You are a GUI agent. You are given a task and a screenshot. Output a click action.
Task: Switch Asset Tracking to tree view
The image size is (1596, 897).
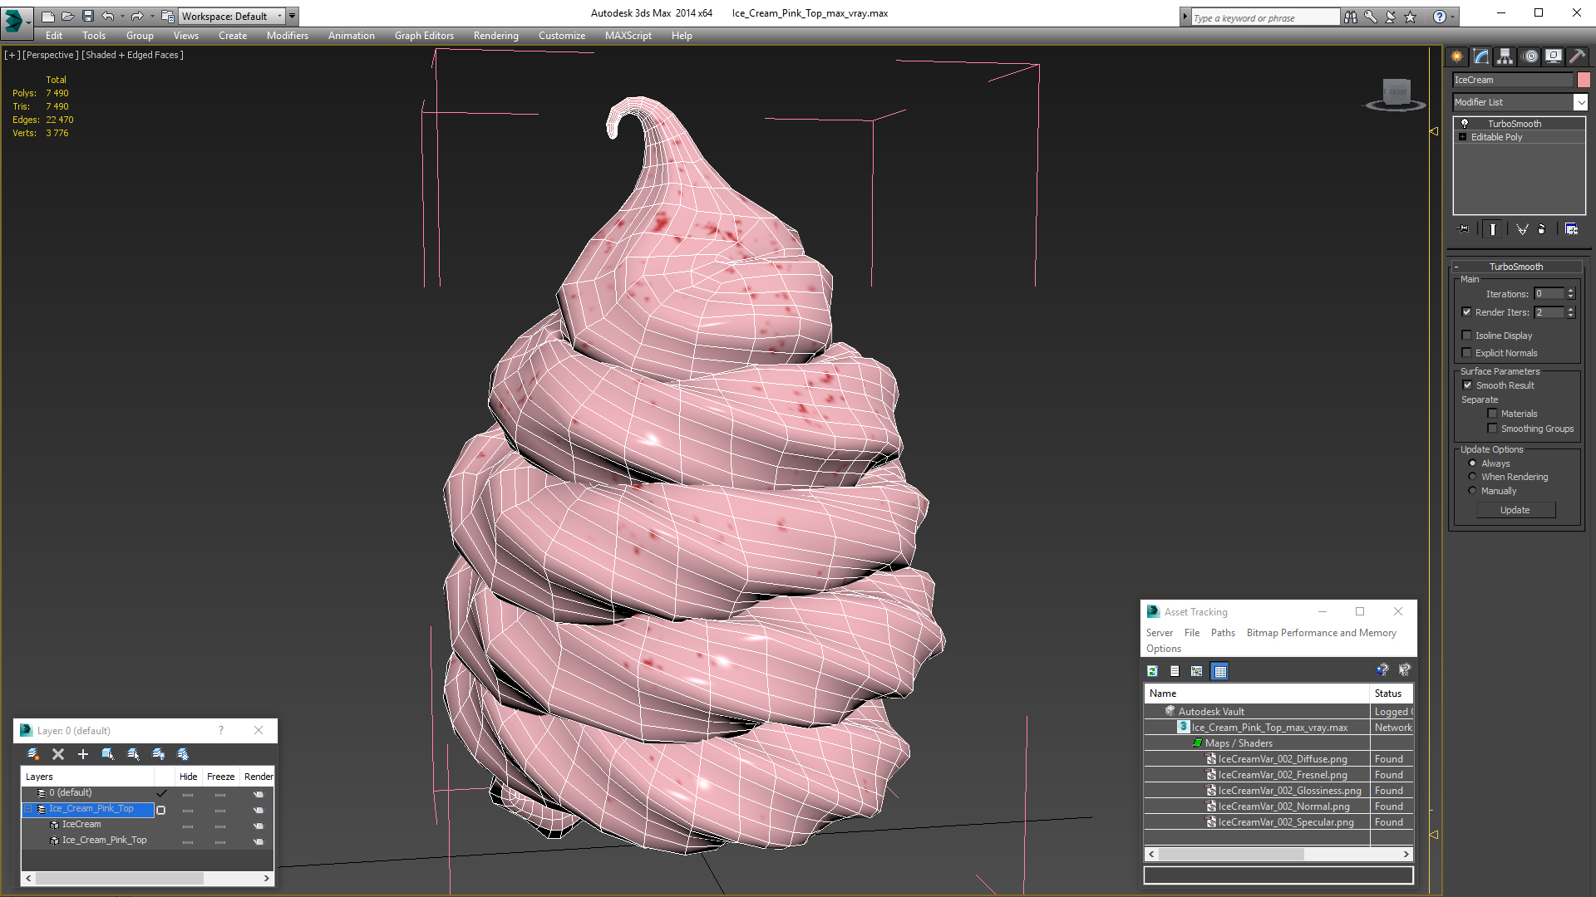click(x=1196, y=671)
